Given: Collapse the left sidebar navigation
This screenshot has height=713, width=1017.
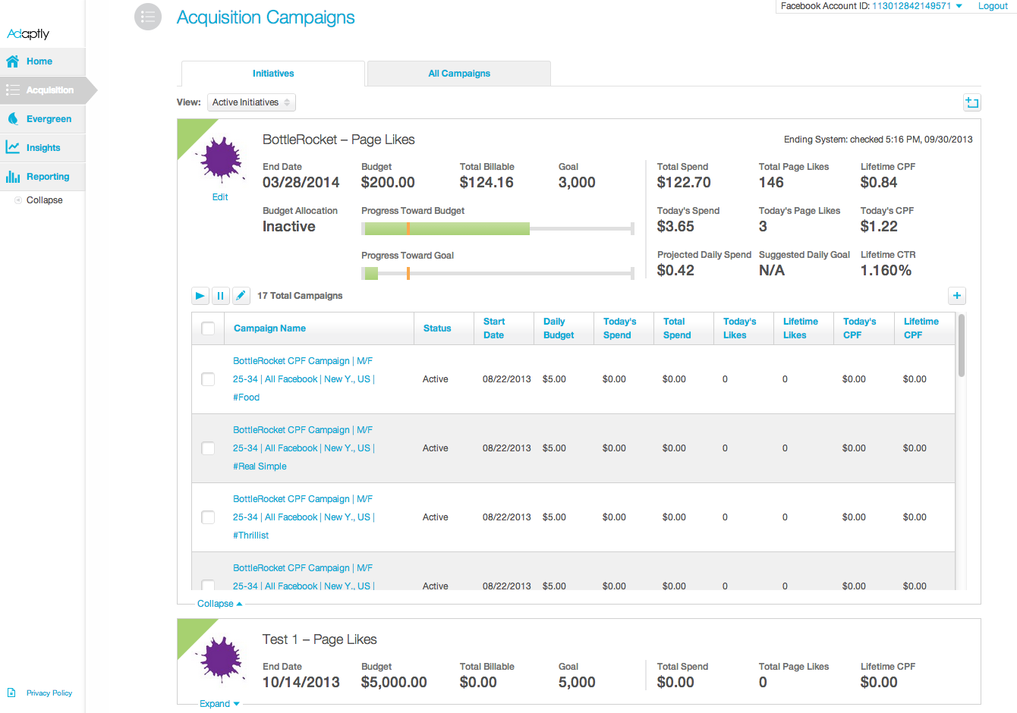Looking at the screenshot, I should 44,200.
